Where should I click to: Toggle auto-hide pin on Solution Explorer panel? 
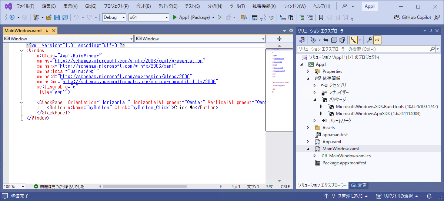431,31
